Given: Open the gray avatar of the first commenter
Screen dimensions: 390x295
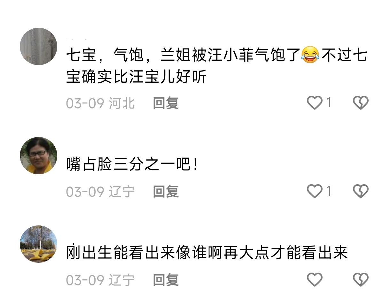Looking at the screenshot, I should (39, 47).
